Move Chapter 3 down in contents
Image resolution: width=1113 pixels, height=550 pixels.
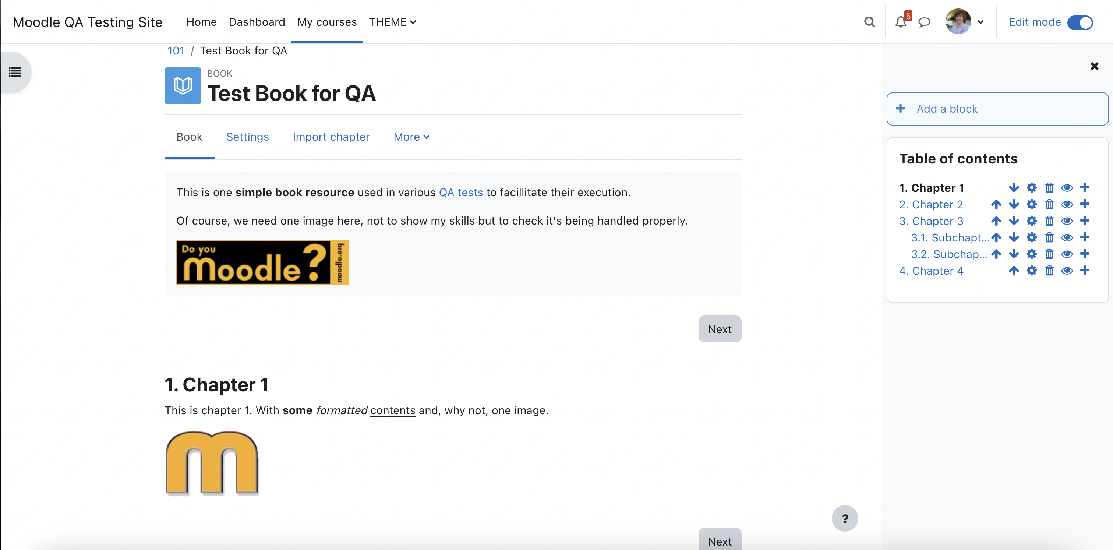coord(1014,221)
